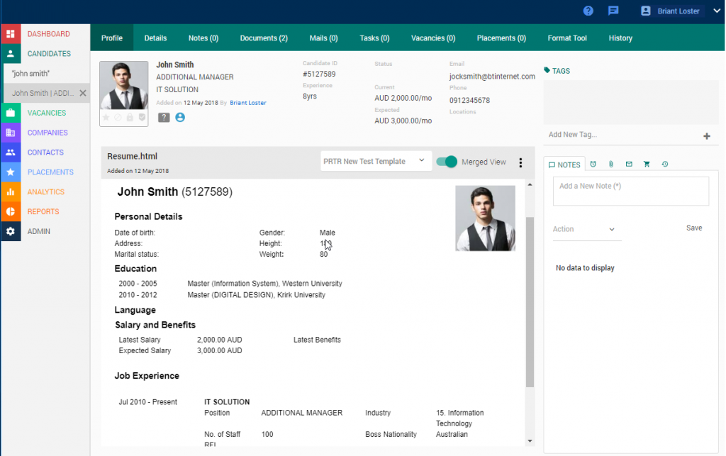Open the paperclip attachments tab icon

(x=610, y=165)
